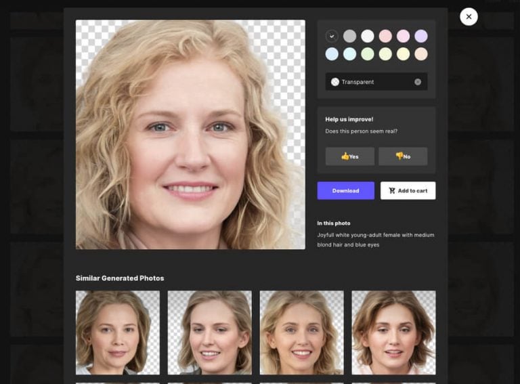Screen dimensions: 520x384
Task: Choose the gray background color swatch
Action: coord(349,36)
